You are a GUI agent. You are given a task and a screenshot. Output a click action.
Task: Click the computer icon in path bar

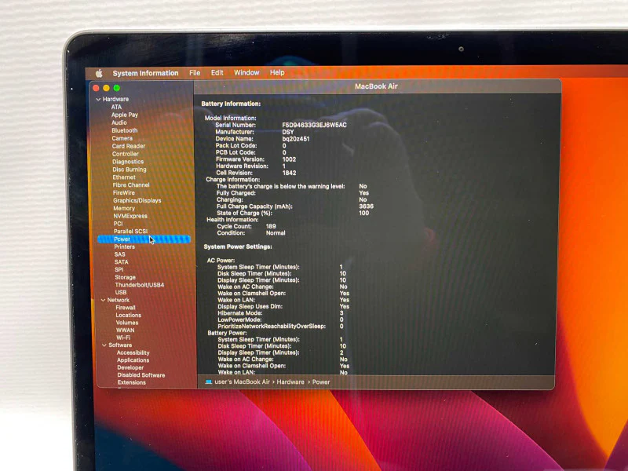tap(208, 382)
